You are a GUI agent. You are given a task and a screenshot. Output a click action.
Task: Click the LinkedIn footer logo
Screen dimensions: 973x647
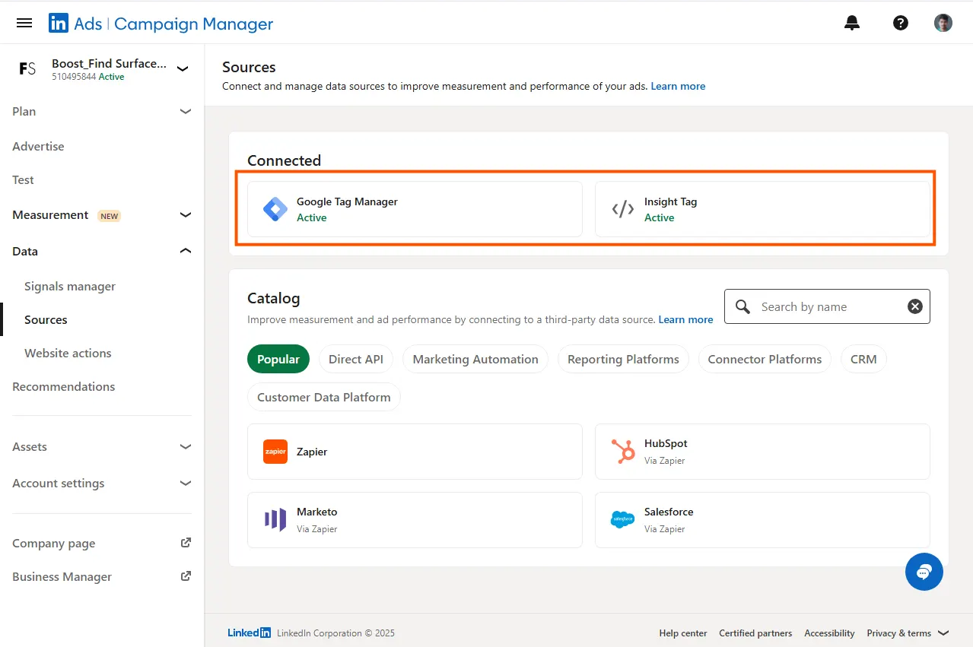250,633
